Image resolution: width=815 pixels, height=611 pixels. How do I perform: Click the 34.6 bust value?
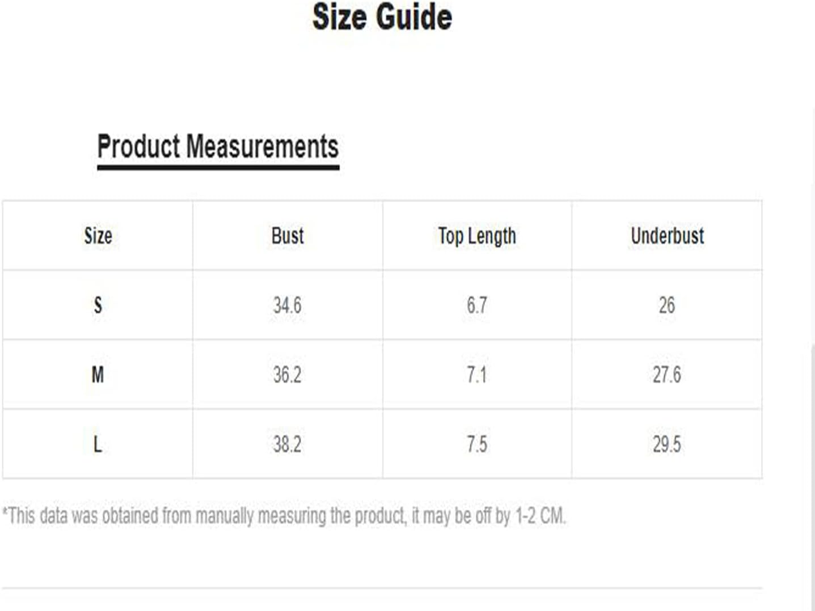[288, 306]
